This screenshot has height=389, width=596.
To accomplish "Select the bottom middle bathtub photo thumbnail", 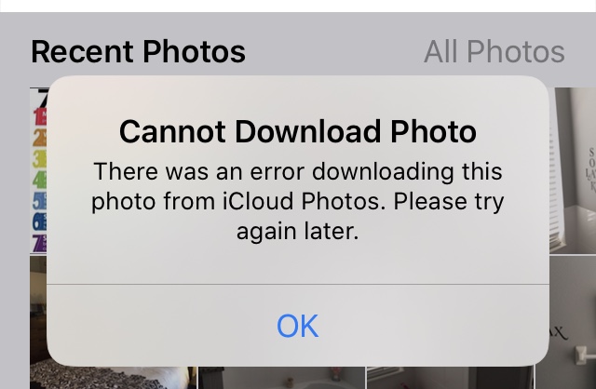I will click(x=281, y=378).
